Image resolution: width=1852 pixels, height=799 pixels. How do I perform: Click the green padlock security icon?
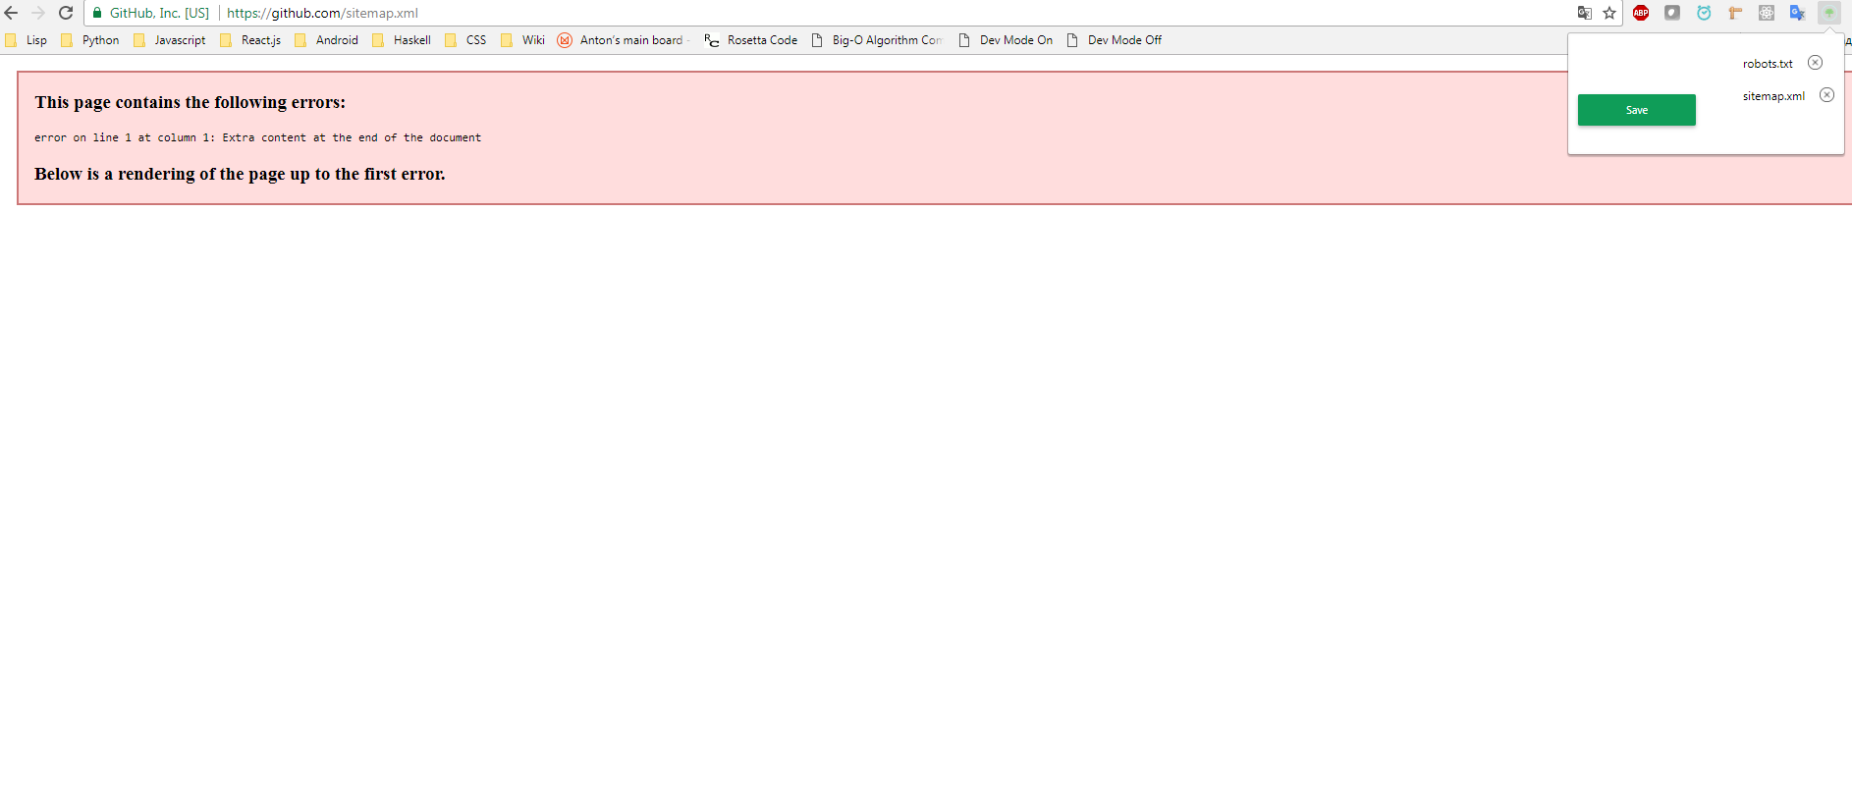[x=97, y=13]
